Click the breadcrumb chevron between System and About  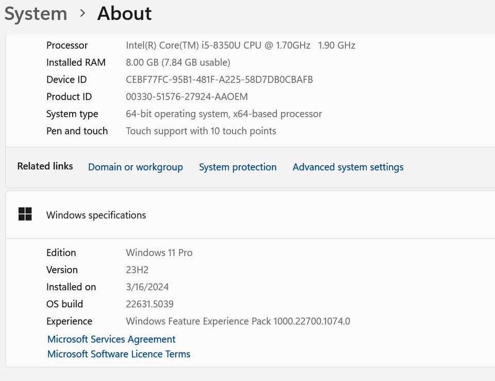[82, 13]
